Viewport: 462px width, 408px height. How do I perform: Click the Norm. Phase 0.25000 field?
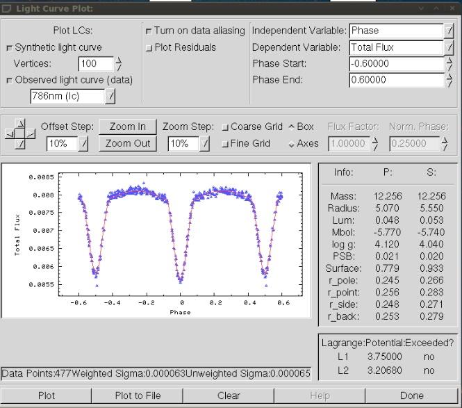[415, 144]
